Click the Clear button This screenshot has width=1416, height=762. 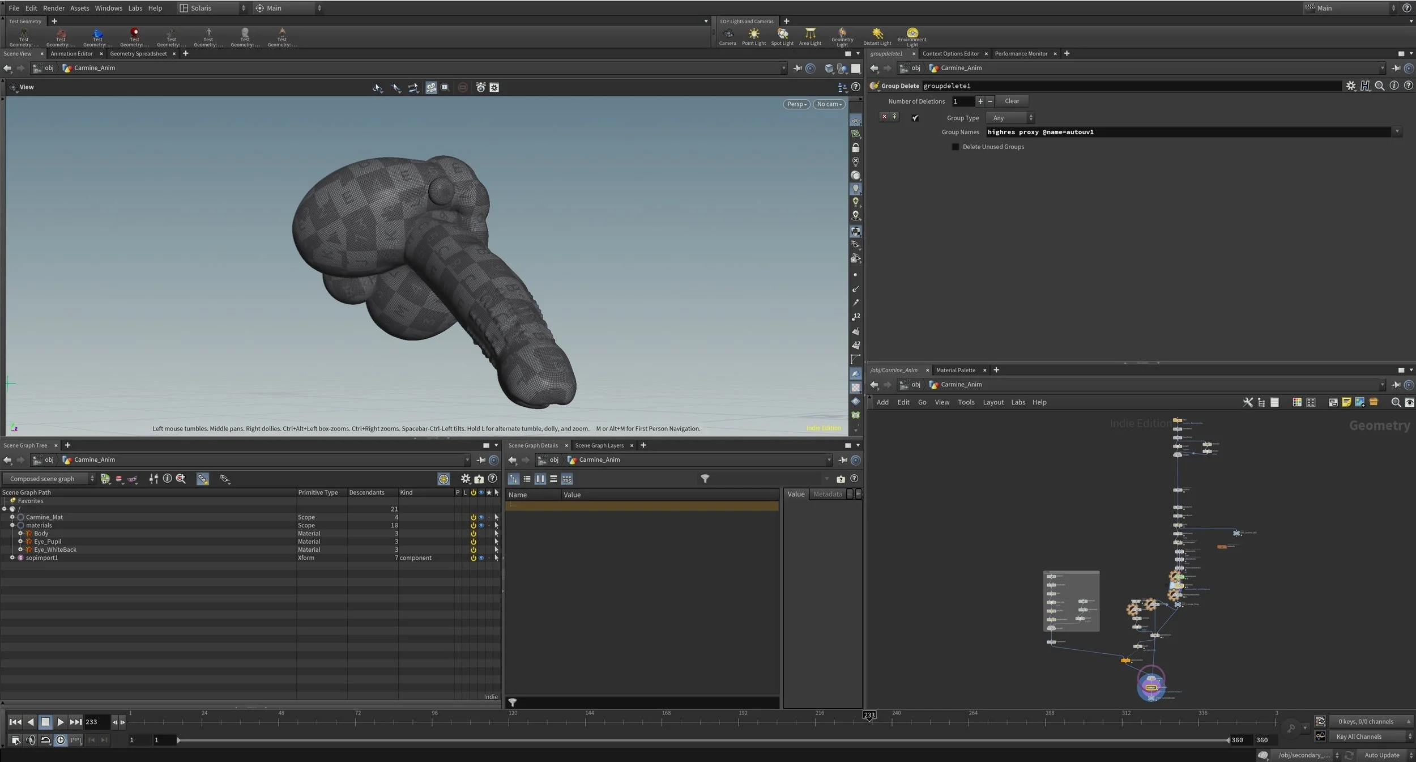(x=1012, y=101)
